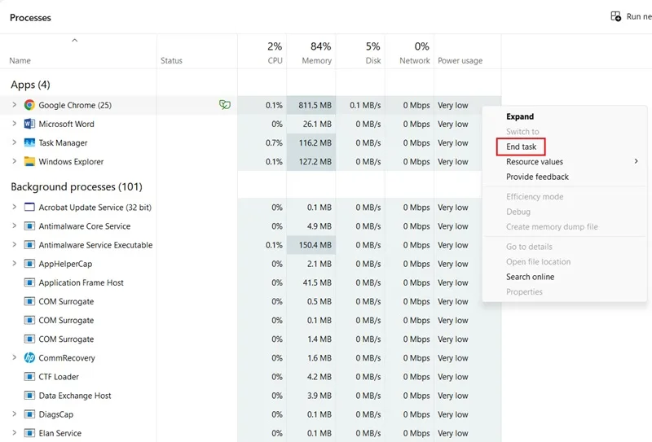Expand the Windows Explorer process group

click(14, 161)
